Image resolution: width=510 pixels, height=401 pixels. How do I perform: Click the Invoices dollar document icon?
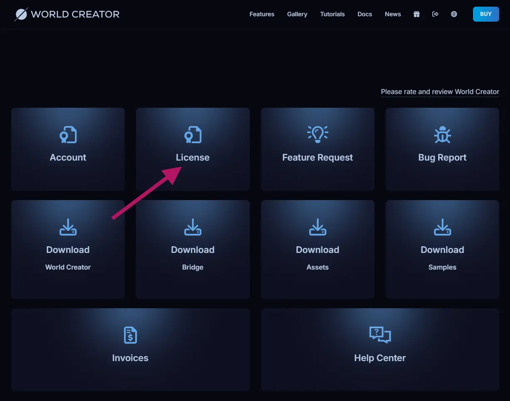(130, 335)
